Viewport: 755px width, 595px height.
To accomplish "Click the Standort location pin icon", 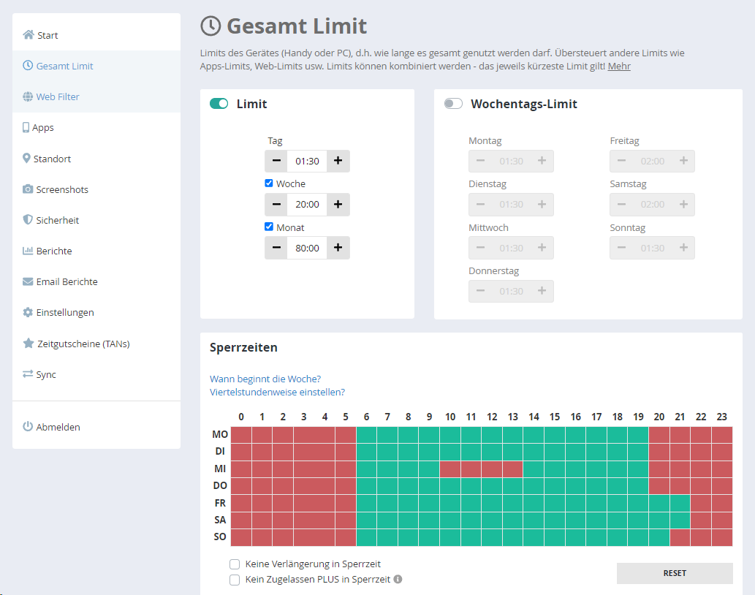I will tap(26, 158).
